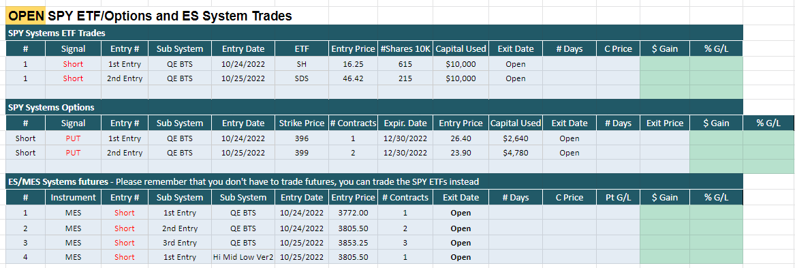Select the Hi Mid Low Ver2 cell
This screenshot has width=795, height=268.
click(x=243, y=257)
